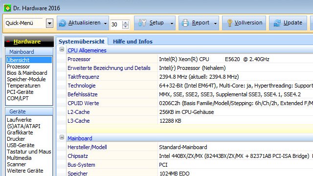Image resolution: width=313 pixels, height=176 pixels.
Task: Select Prozessor in the Mainboard list
Action: point(19,66)
